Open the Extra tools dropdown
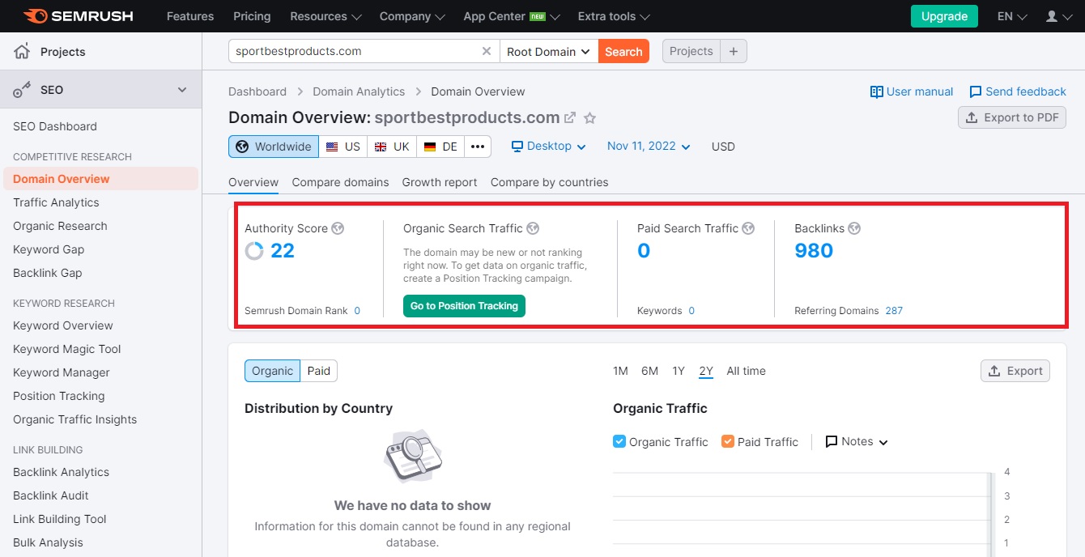Image resolution: width=1085 pixels, height=557 pixels. pyautogui.click(x=614, y=16)
